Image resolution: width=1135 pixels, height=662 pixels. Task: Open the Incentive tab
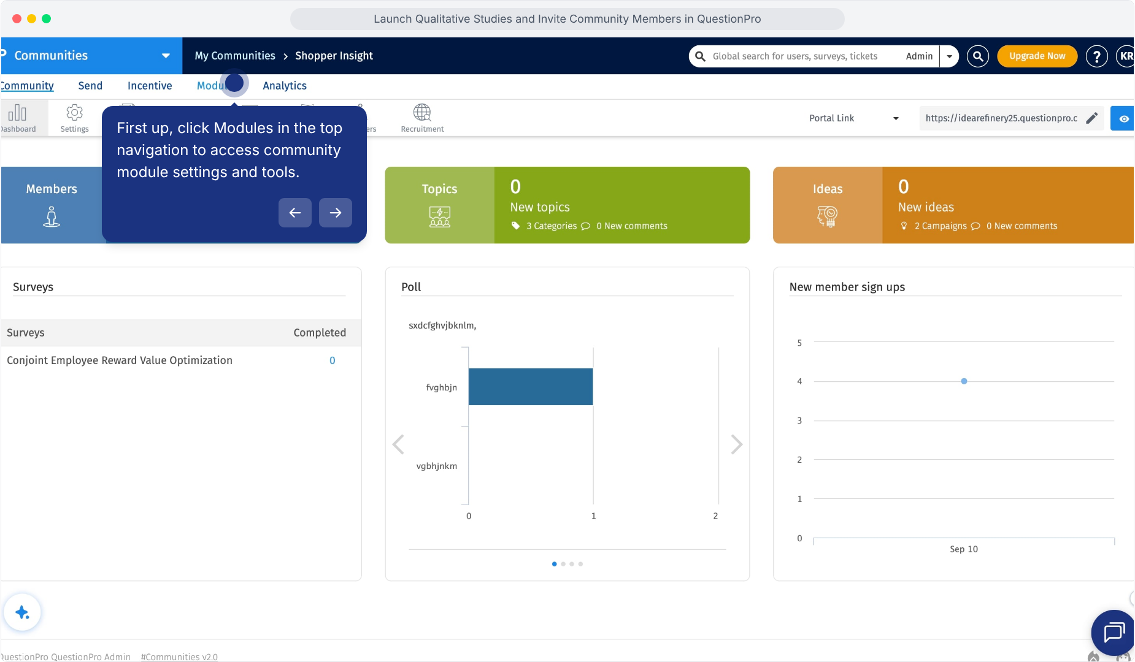pyautogui.click(x=150, y=86)
